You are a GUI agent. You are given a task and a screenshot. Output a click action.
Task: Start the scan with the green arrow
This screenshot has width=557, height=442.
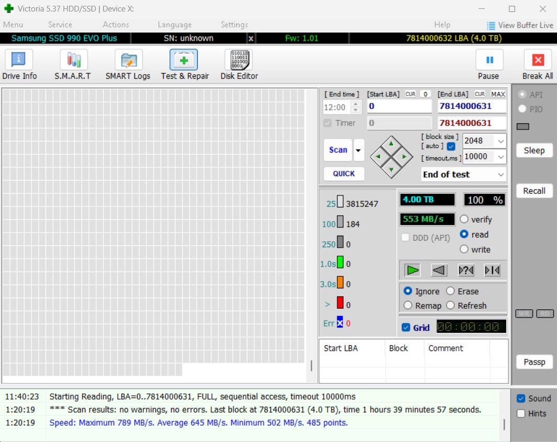[412, 270]
